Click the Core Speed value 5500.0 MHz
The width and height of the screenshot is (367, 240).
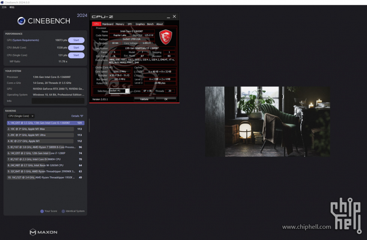[120, 72]
